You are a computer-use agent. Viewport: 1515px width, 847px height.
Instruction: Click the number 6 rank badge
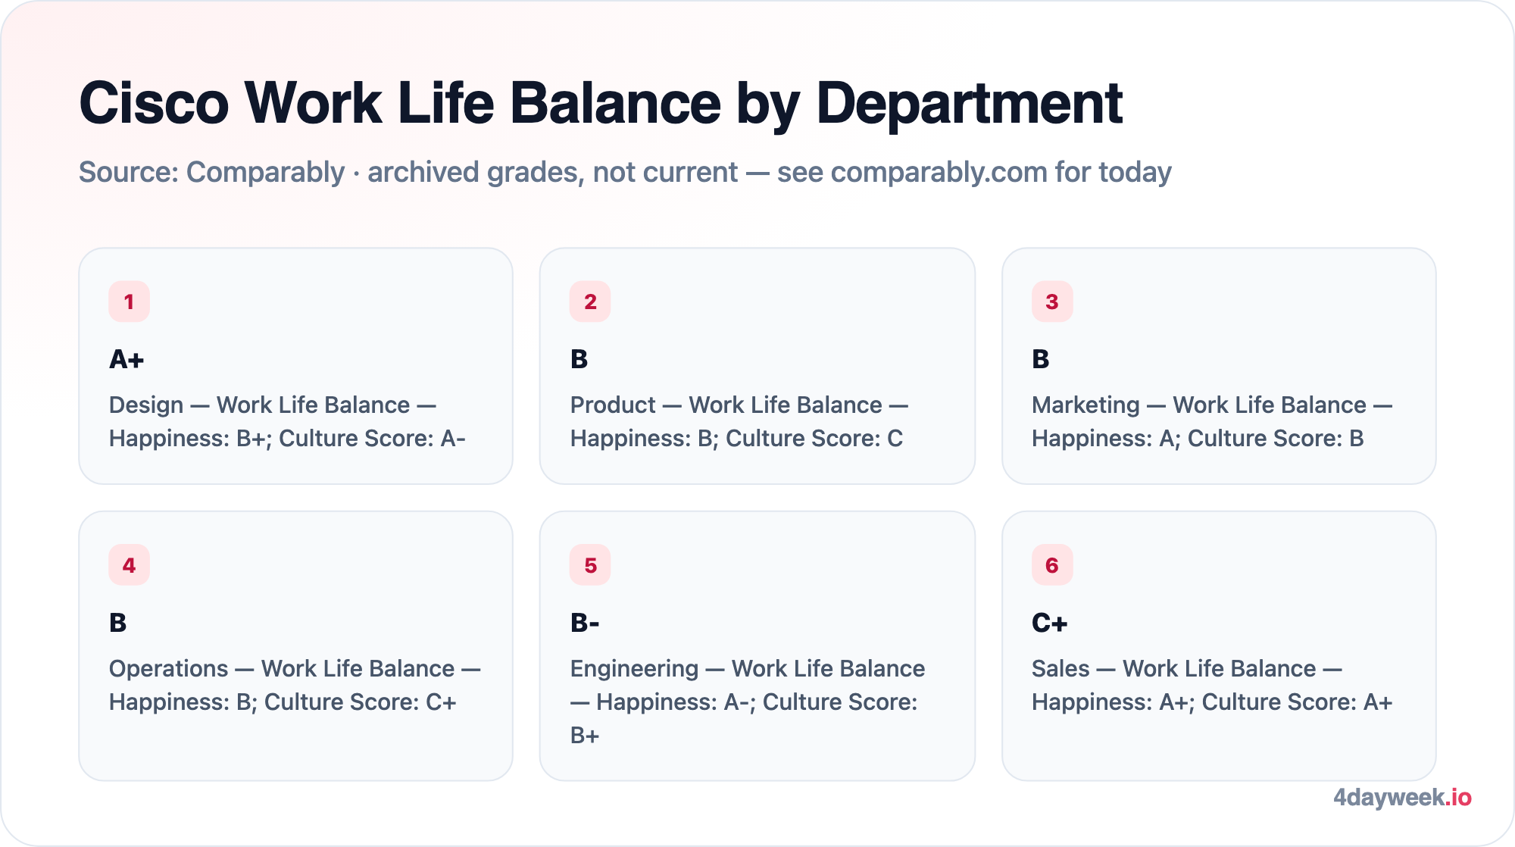tap(1052, 565)
